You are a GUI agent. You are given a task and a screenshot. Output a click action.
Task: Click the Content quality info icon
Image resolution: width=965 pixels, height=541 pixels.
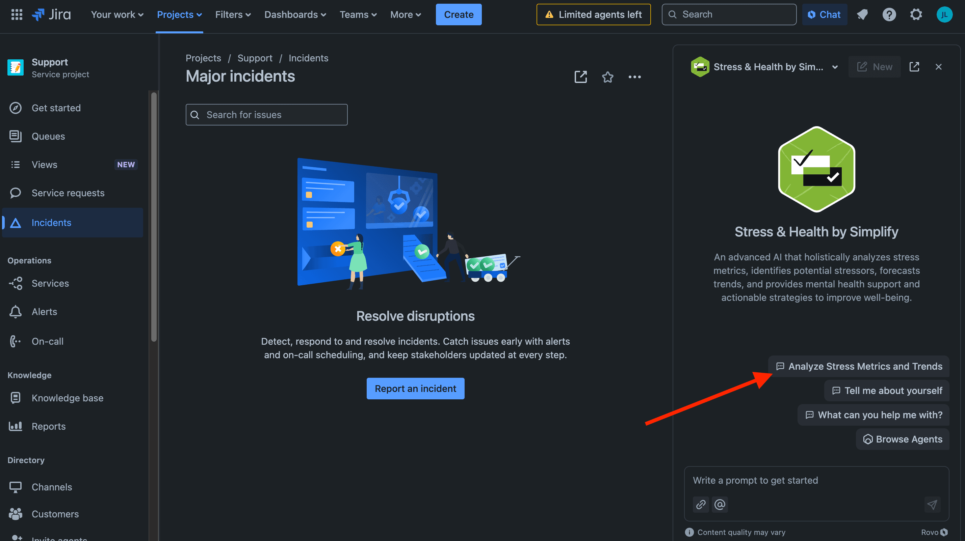(689, 532)
